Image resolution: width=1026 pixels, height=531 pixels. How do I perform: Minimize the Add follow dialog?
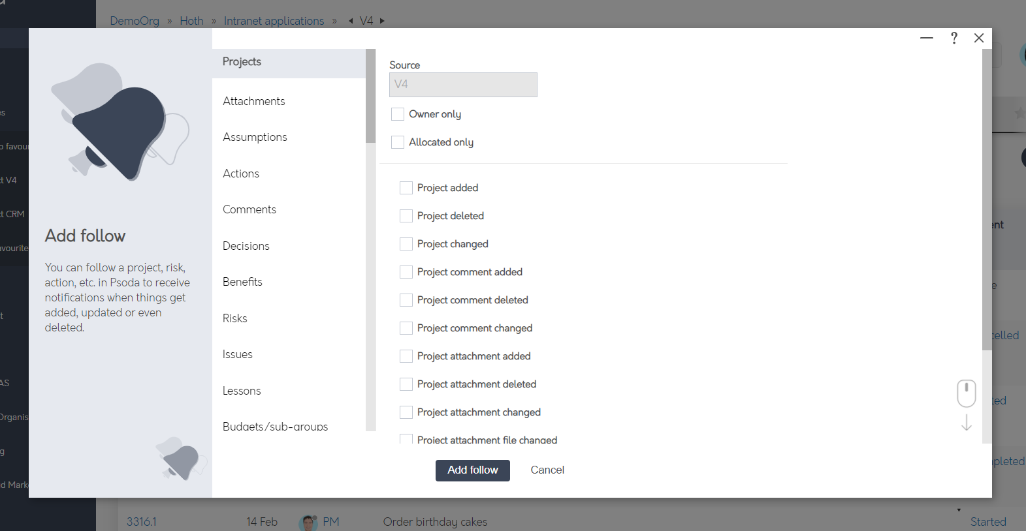pos(927,38)
